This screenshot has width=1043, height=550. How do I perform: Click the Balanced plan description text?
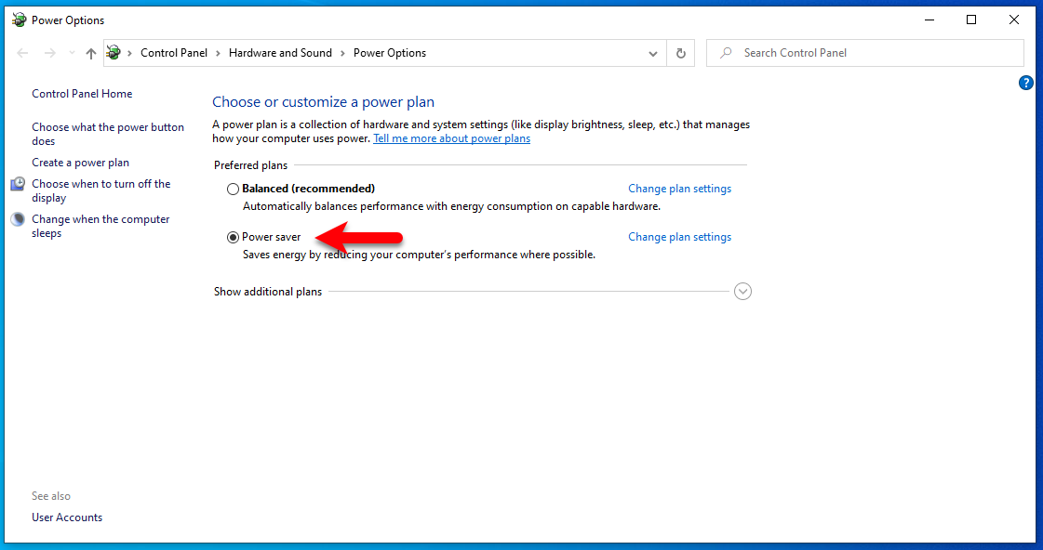451,206
